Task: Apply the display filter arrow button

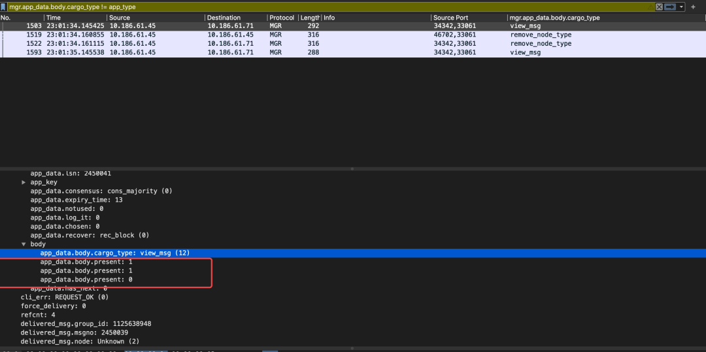Action: pyautogui.click(x=670, y=7)
